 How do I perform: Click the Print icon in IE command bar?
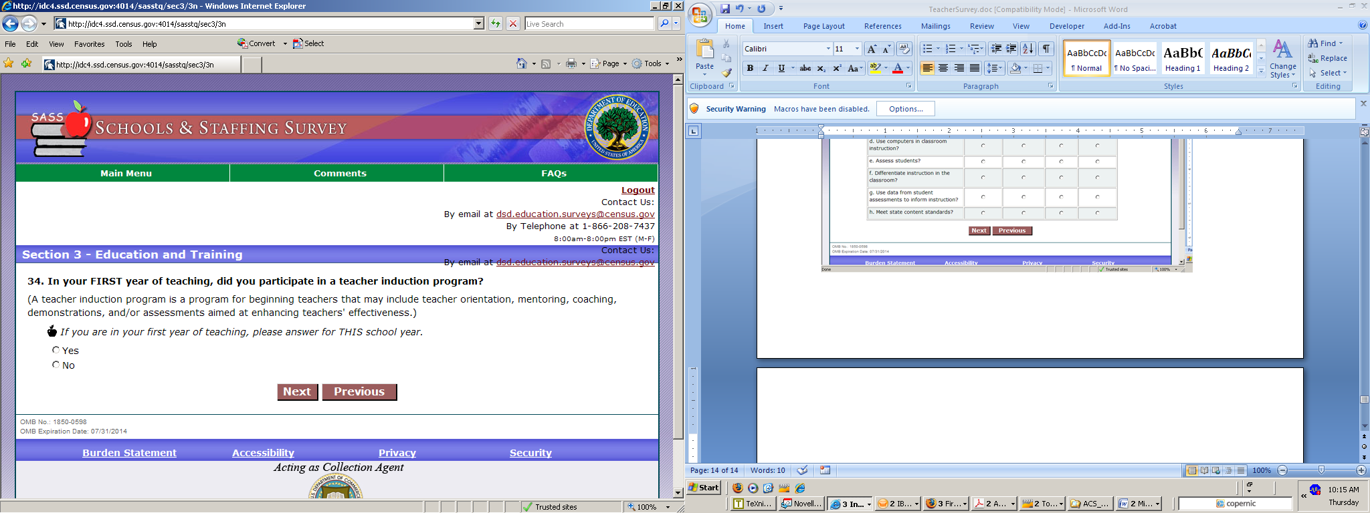point(571,63)
